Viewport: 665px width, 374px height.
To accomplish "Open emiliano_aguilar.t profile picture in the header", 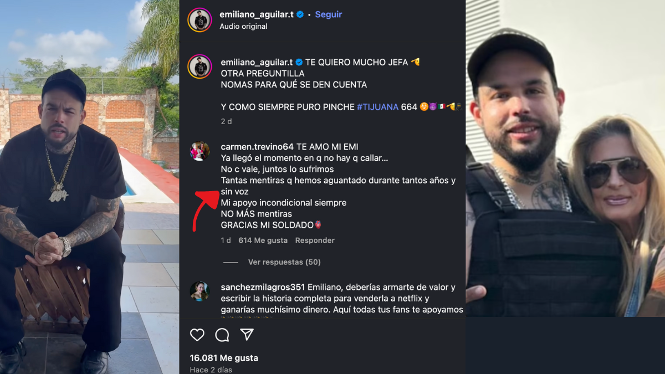I will (199, 20).
